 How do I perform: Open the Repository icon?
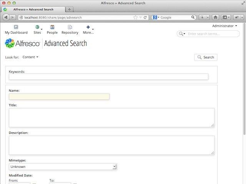(70, 27)
